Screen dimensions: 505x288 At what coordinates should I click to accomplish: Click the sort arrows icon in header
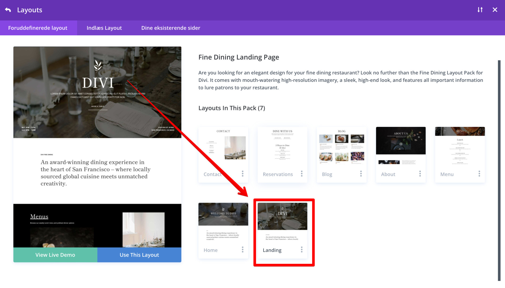coord(480,10)
